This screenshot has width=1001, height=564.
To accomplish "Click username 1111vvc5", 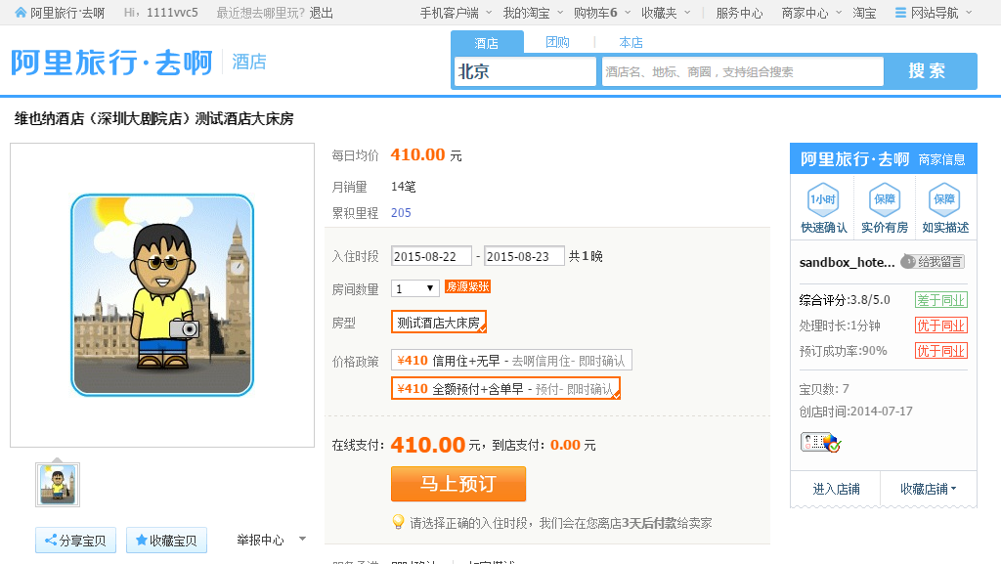I will pos(172,13).
